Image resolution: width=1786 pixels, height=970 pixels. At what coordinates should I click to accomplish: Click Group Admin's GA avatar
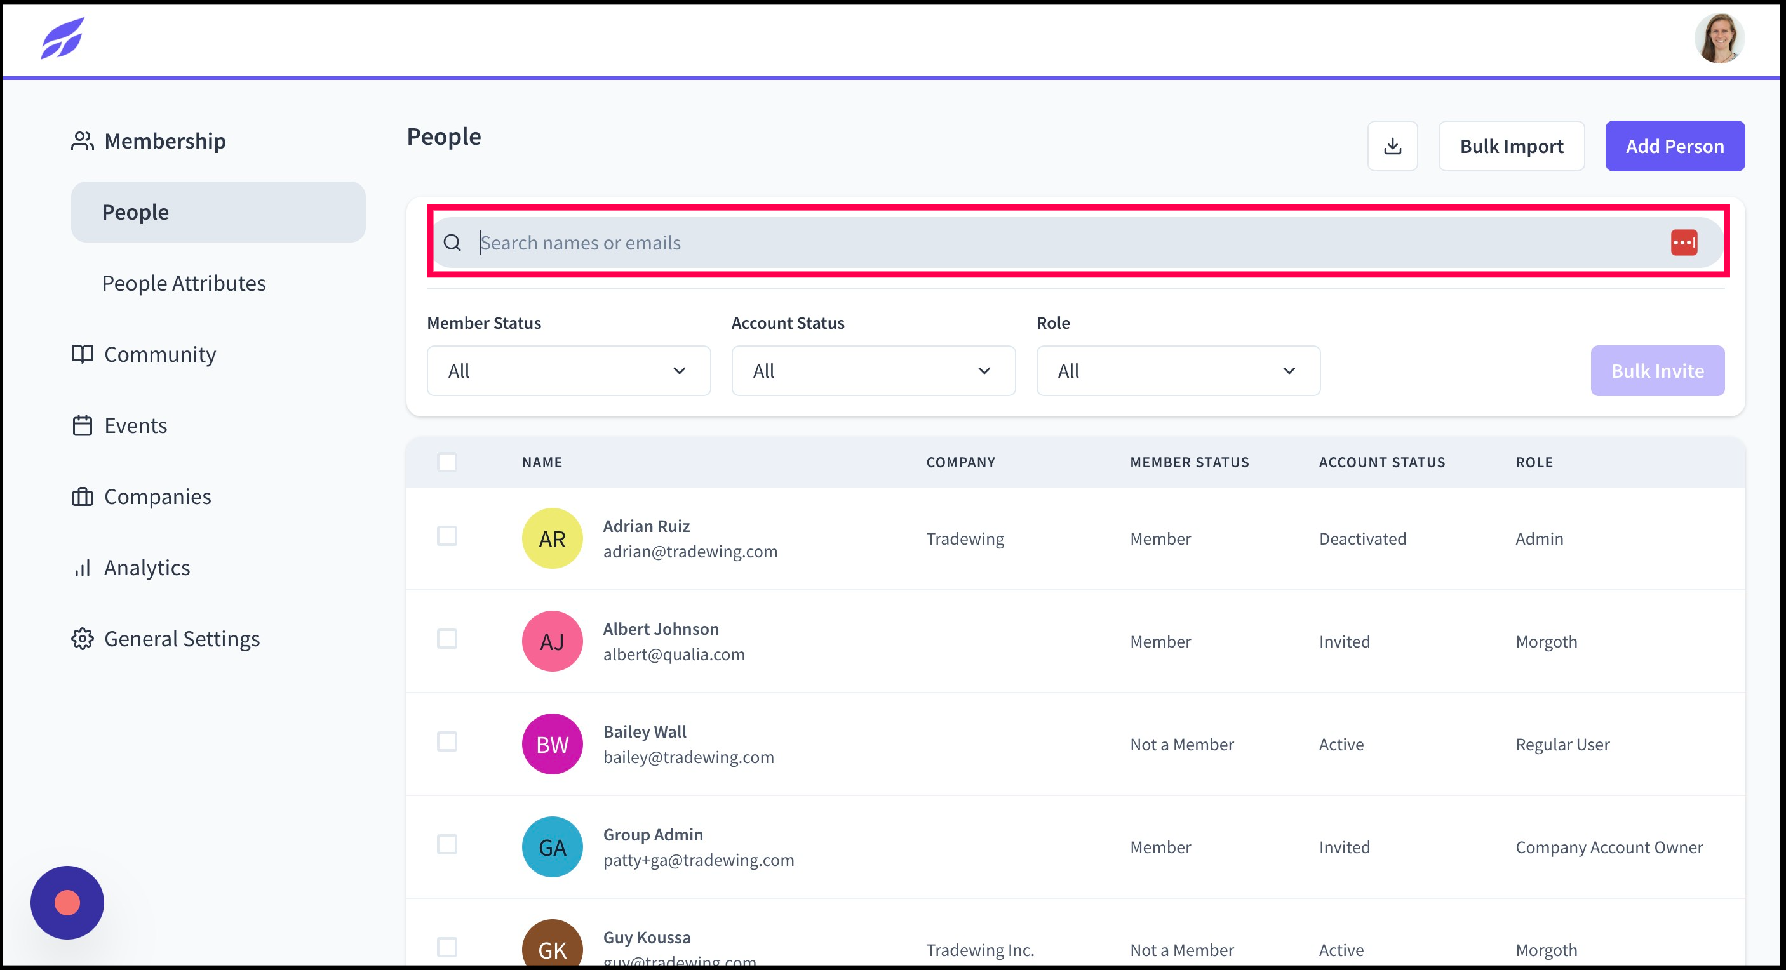click(x=552, y=847)
